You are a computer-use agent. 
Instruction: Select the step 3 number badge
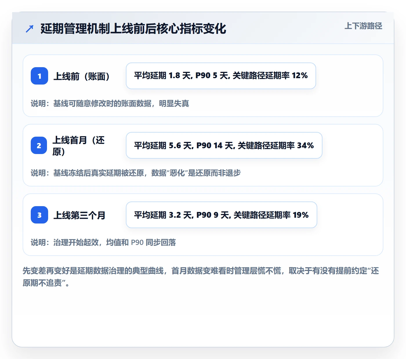click(39, 215)
